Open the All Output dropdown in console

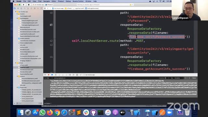[x=48, y=103]
